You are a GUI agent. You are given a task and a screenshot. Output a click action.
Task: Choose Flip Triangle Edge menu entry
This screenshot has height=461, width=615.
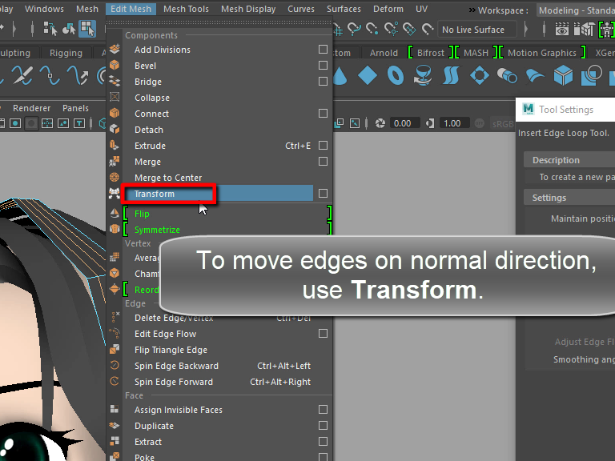click(171, 350)
